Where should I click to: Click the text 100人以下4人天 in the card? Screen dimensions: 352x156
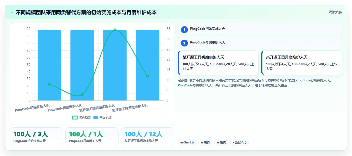[x=278, y=64]
